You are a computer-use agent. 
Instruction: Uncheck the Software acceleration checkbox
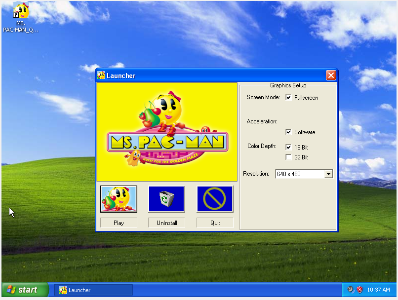point(288,132)
